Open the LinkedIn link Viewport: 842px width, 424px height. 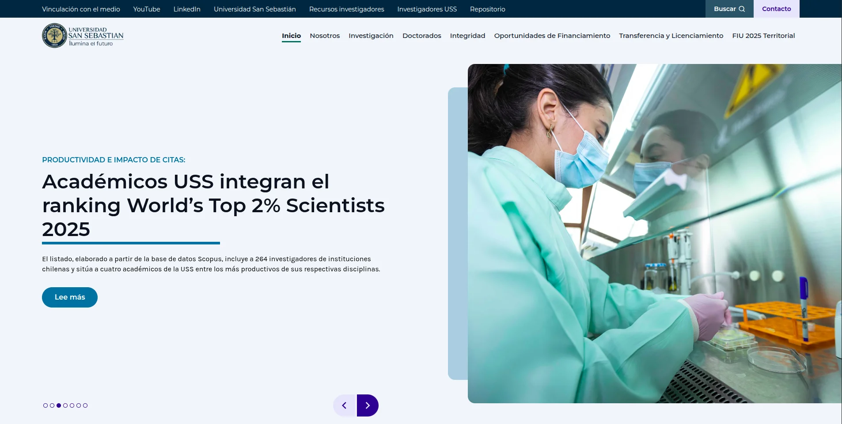[187, 9]
